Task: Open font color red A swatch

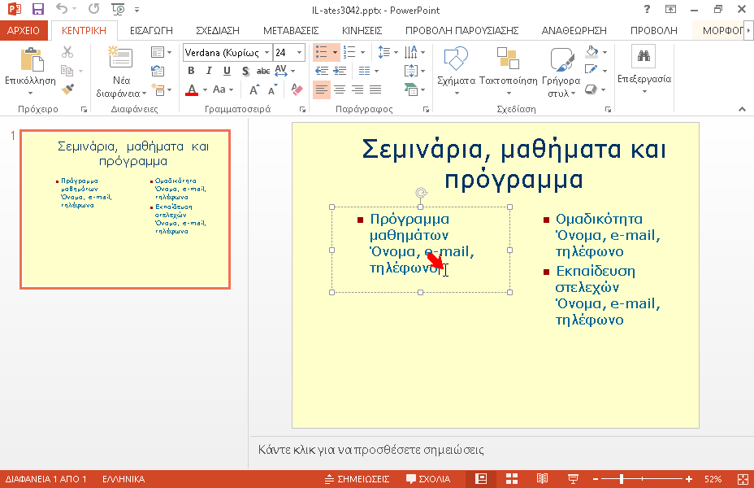Action: point(192,89)
